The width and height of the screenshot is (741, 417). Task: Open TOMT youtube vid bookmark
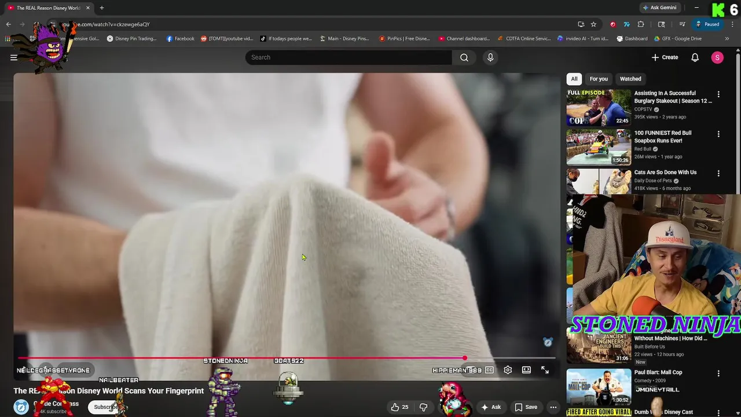pyautogui.click(x=227, y=39)
